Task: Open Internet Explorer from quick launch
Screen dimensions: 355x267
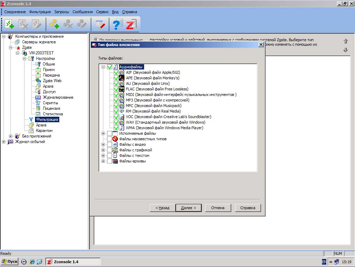Action: [x=32, y=262]
